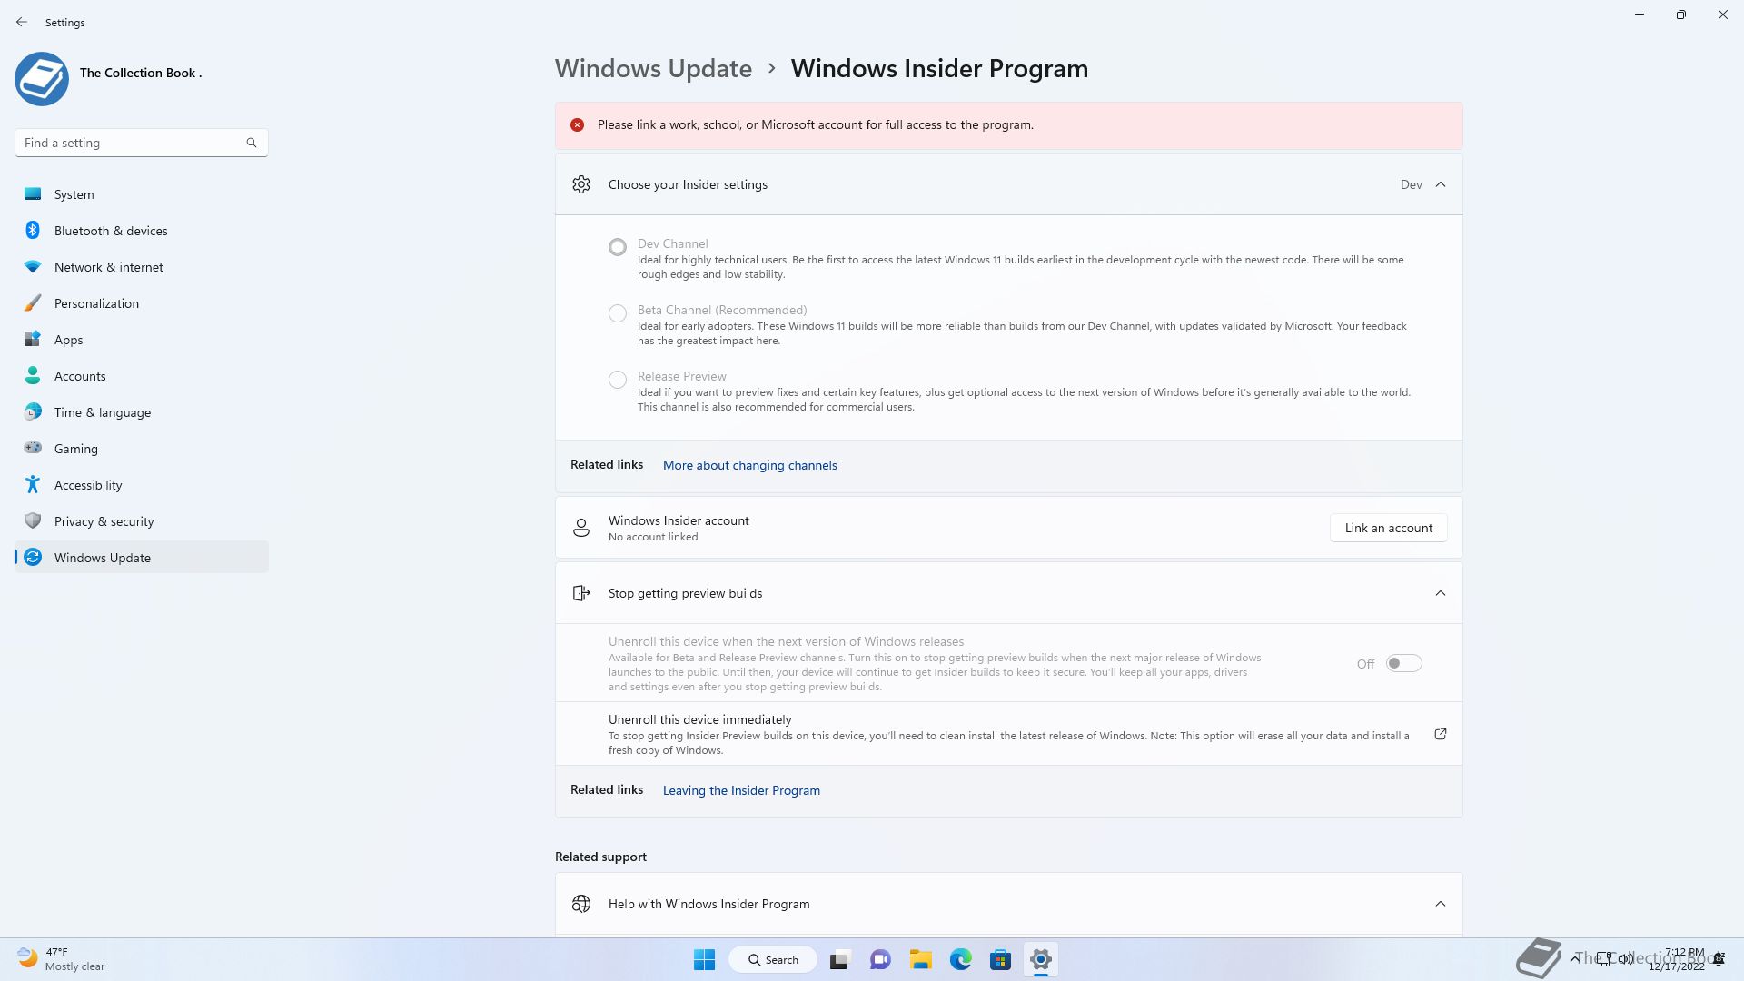Image resolution: width=1744 pixels, height=981 pixels.
Task: Collapse the Choose your Insider settings section
Action: point(1441,184)
